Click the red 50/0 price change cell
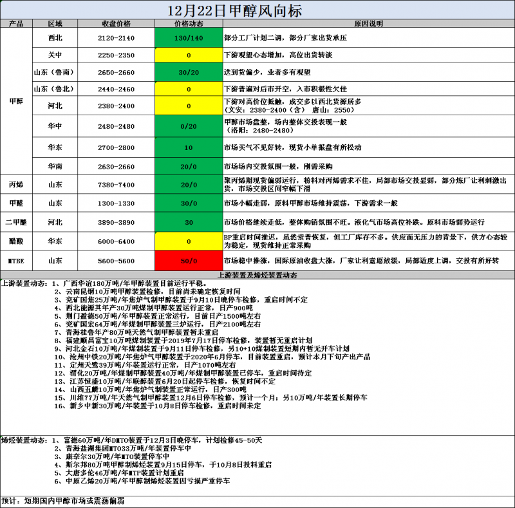Image resolution: width=515 pixels, height=508 pixels. [189, 261]
